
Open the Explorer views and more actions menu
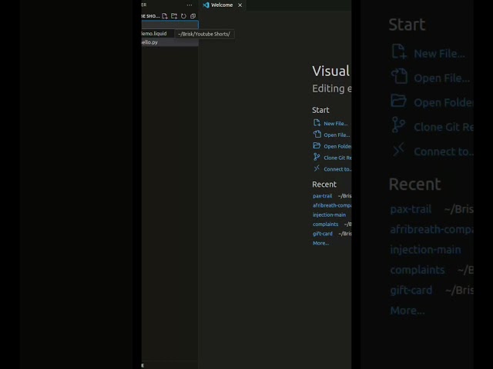point(189,5)
